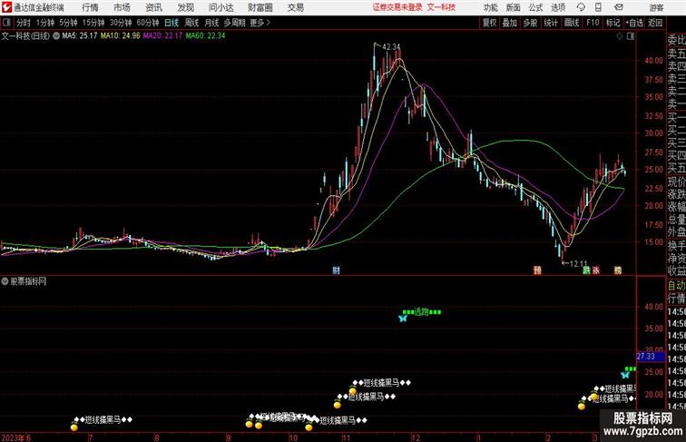Screen dimensions: 686x442
Task: Click the green 跌 event marker
Action: tap(586, 270)
